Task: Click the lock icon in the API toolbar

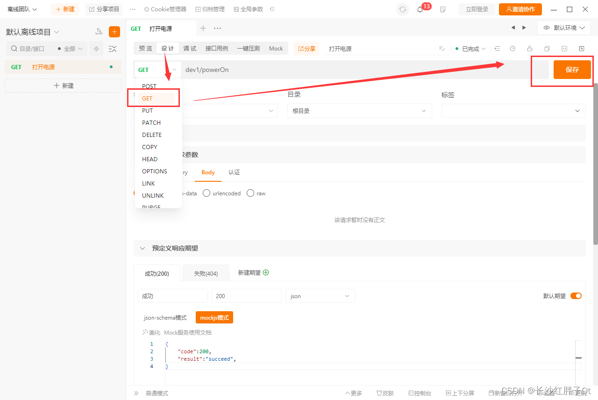Action: (530, 49)
